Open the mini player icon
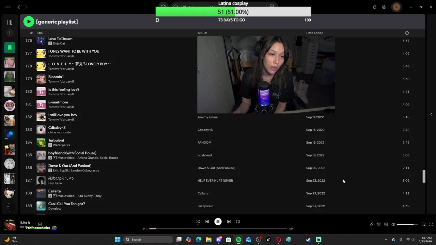Screen dimensions: 436x245 point(423,225)
